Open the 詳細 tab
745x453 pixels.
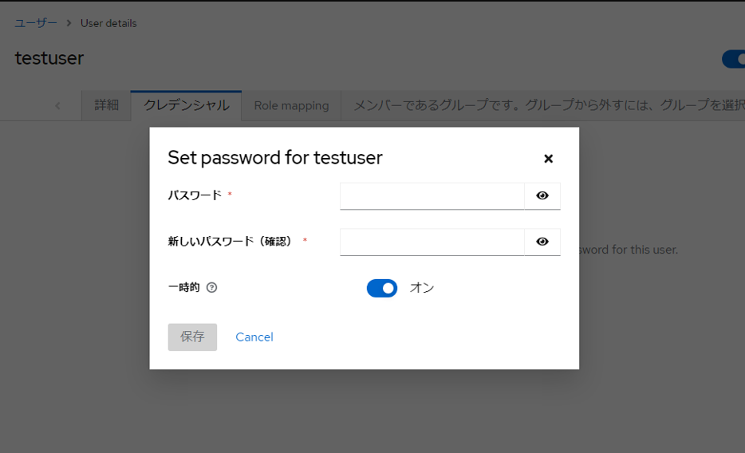pos(106,105)
